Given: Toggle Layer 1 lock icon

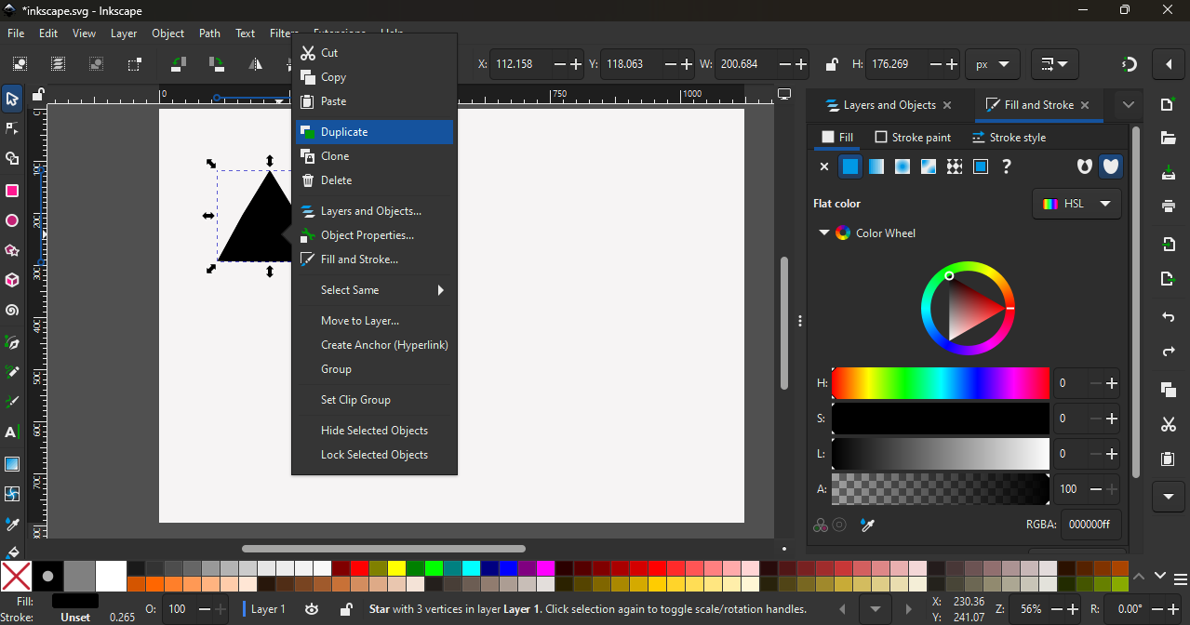Looking at the screenshot, I should coord(345,609).
